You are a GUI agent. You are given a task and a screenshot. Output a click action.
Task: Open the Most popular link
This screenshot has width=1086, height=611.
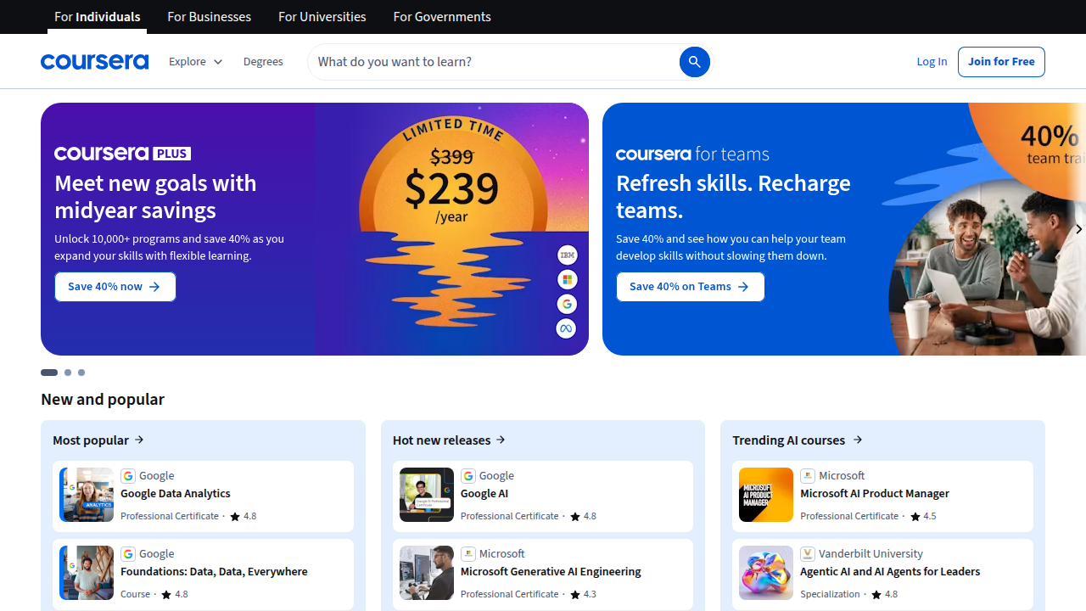tap(98, 440)
